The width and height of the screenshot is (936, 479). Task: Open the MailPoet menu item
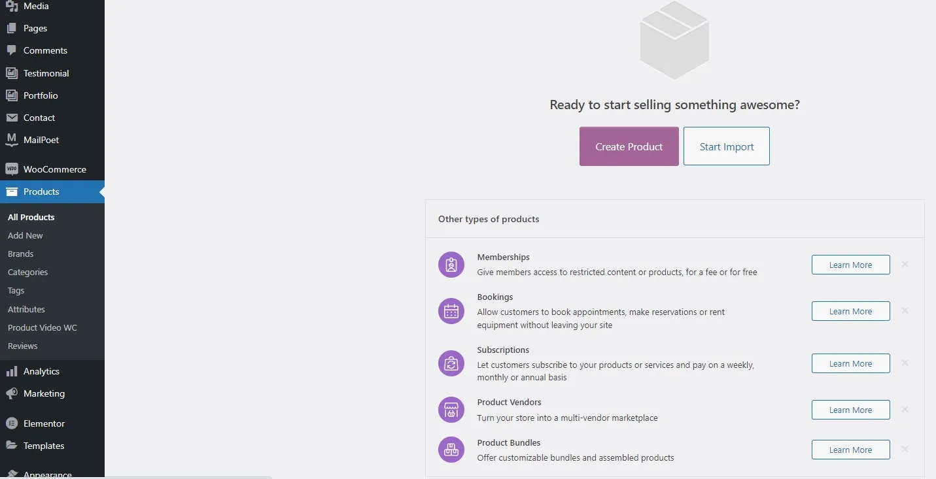[52, 140]
